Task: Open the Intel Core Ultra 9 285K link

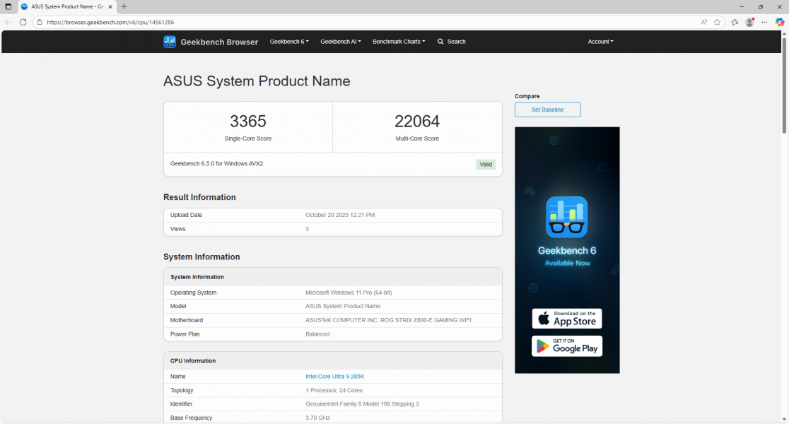Action: [334, 377]
